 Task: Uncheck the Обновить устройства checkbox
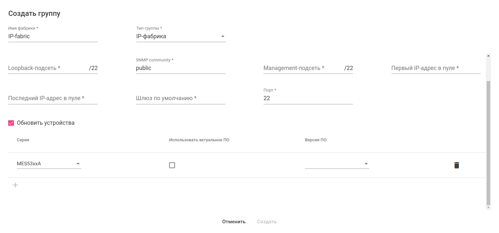tap(11, 123)
